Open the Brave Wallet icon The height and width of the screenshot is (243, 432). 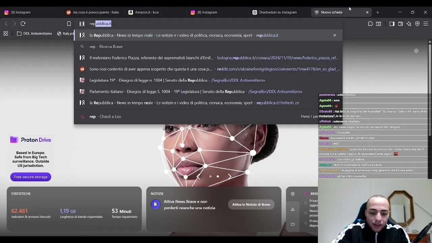401,24
